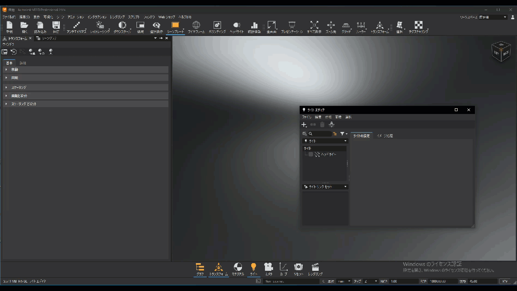Click the Curve (カーブ) quick access icon
This screenshot has height=291, width=517.
click(x=284, y=269)
